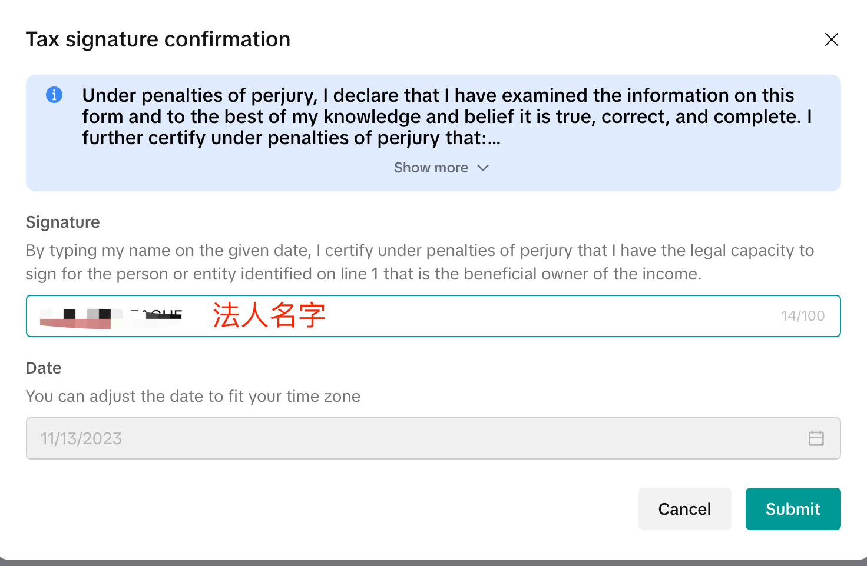Expand declaration with Show more chevron
The height and width of the screenshot is (566, 867).
pos(483,168)
